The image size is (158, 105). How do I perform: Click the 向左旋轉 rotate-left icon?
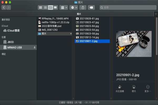coord(120,87)
